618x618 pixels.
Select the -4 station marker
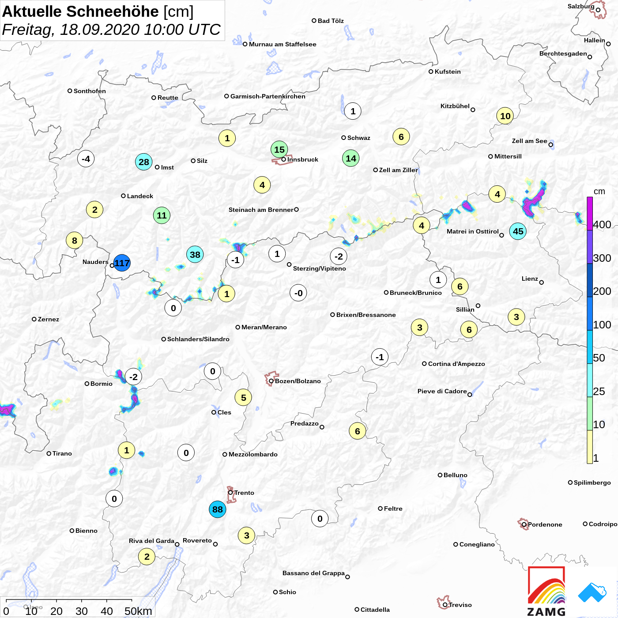tap(86, 159)
